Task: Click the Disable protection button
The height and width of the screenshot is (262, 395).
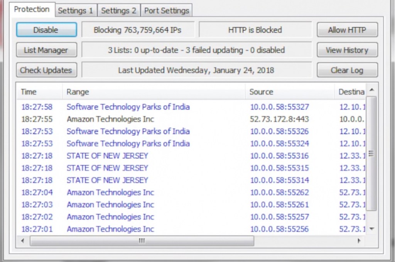Action: pyautogui.click(x=46, y=30)
